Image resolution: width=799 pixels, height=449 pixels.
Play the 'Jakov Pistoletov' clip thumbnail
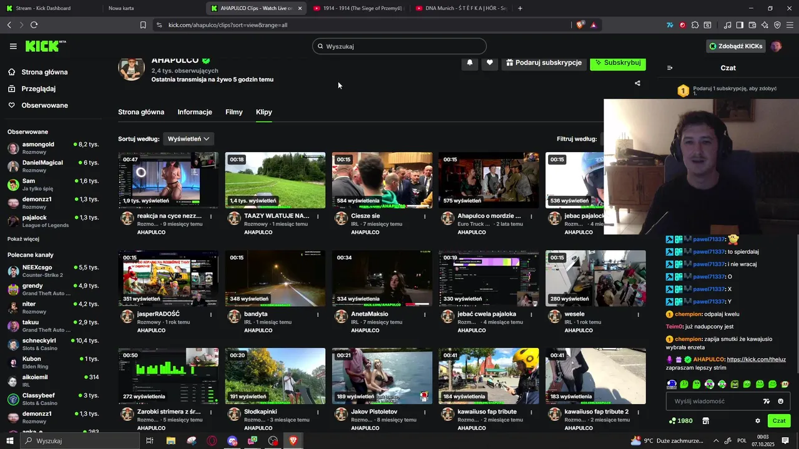tap(382, 376)
